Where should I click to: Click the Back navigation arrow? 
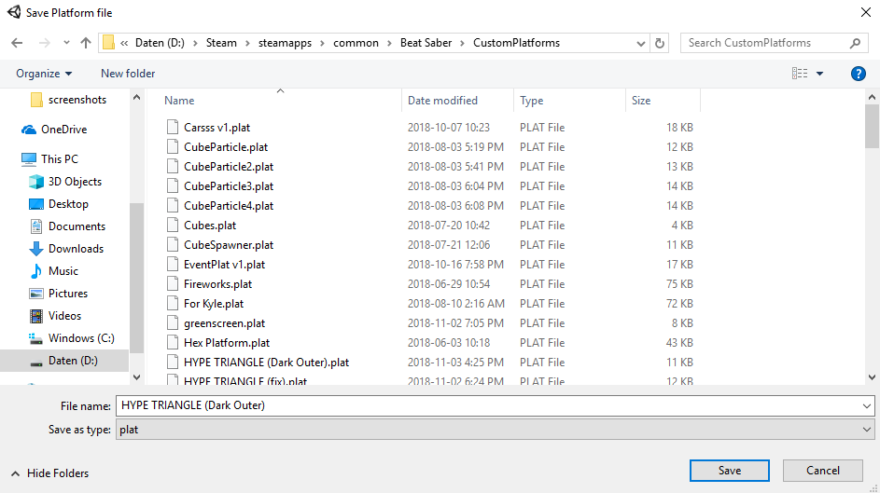(x=16, y=43)
